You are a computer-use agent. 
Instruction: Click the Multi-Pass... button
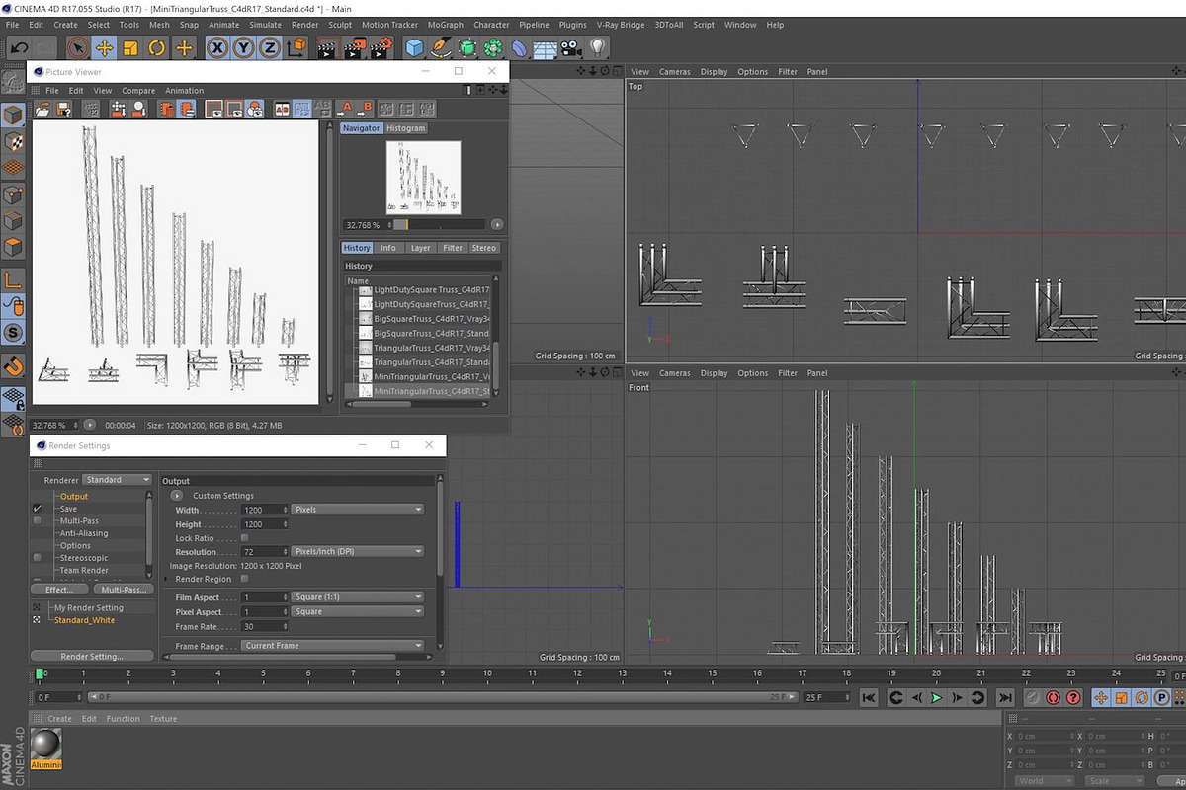click(x=123, y=590)
